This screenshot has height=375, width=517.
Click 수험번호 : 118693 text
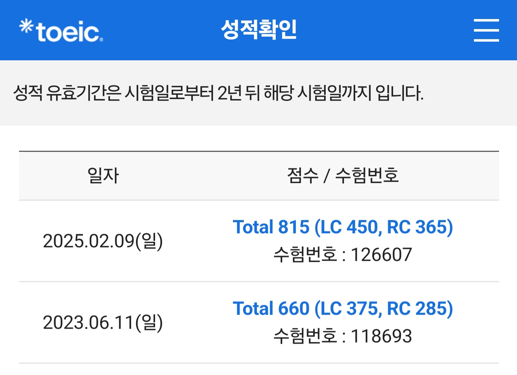(343, 336)
